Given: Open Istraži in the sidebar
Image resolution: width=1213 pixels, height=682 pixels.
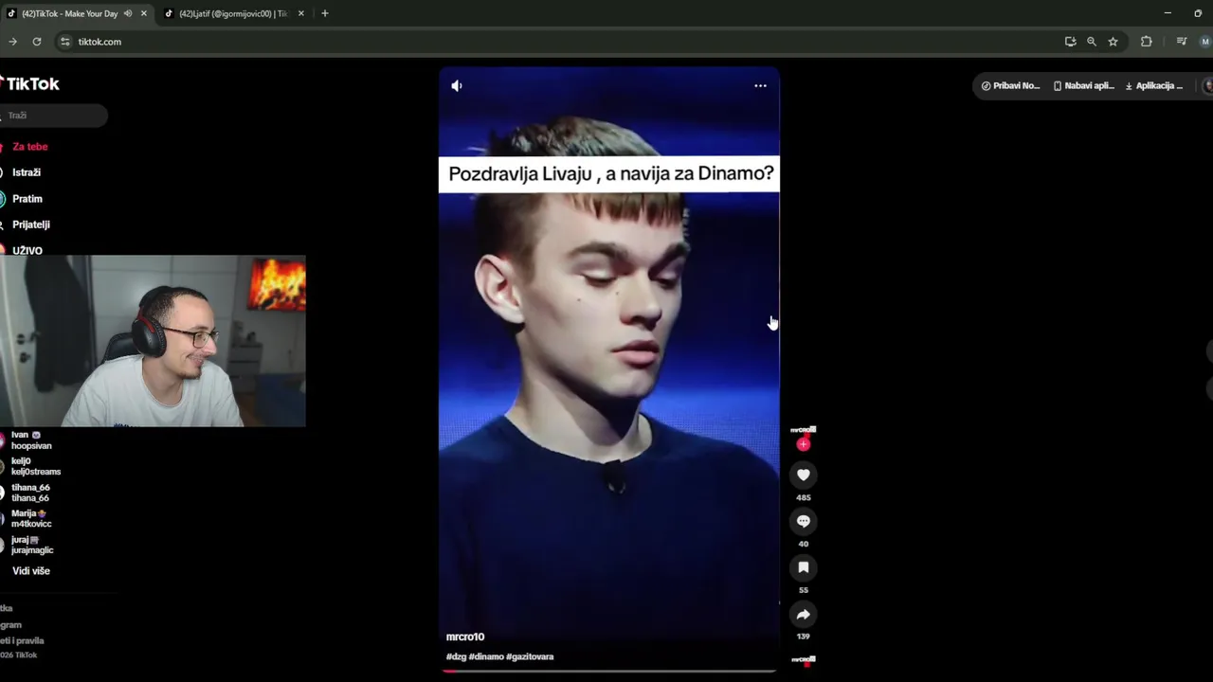Looking at the screenshot, I should [x=26, y=172].
